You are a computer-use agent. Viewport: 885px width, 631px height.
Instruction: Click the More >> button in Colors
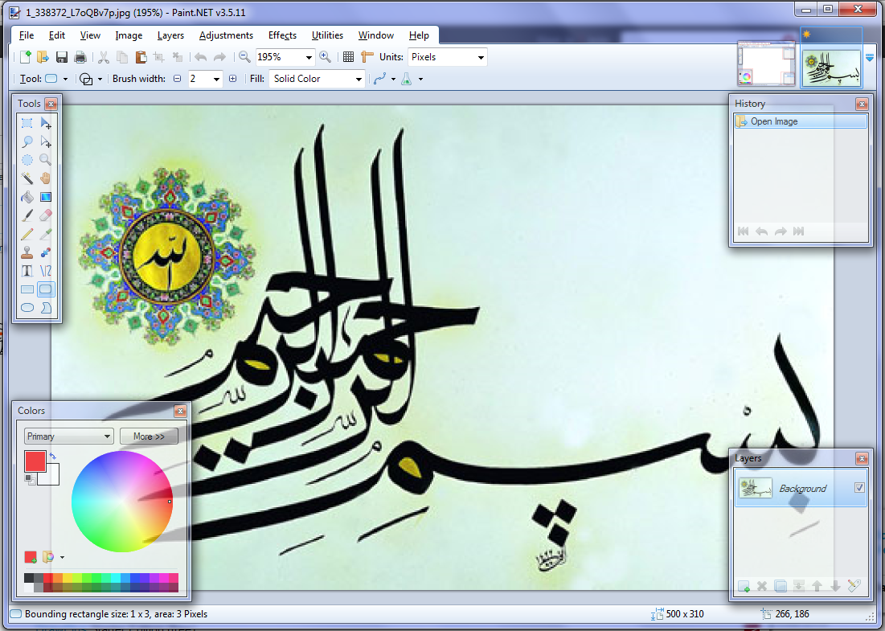pyautogui.click(x=149, y=436)
